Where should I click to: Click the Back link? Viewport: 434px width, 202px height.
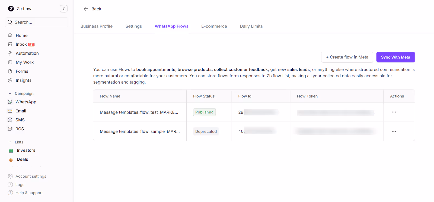(96, 9)
